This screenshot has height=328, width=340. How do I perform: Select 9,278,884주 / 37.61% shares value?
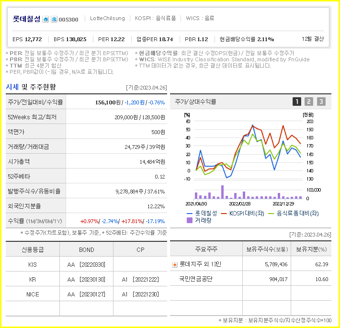click(x=140, y=192)
